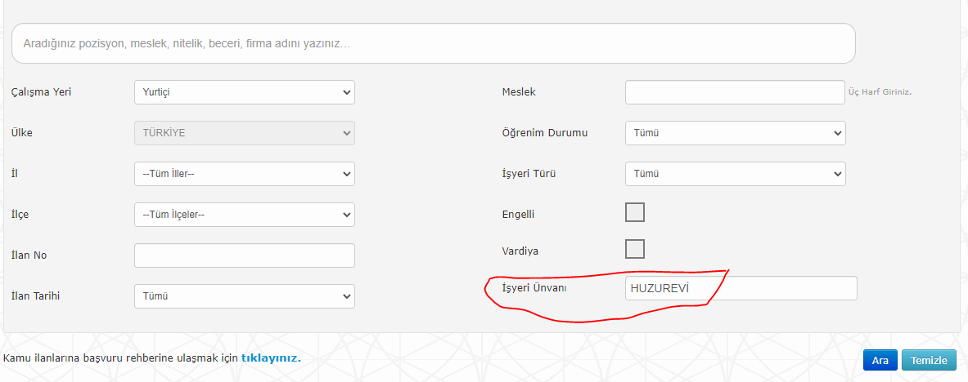The image size is (968, 382).
Task: Click the Temizle clear button
Action: [929, 361]
